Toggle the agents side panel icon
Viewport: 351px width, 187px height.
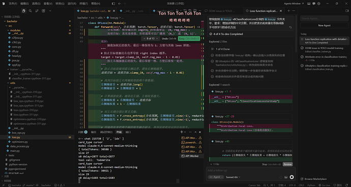pos(347,11)
